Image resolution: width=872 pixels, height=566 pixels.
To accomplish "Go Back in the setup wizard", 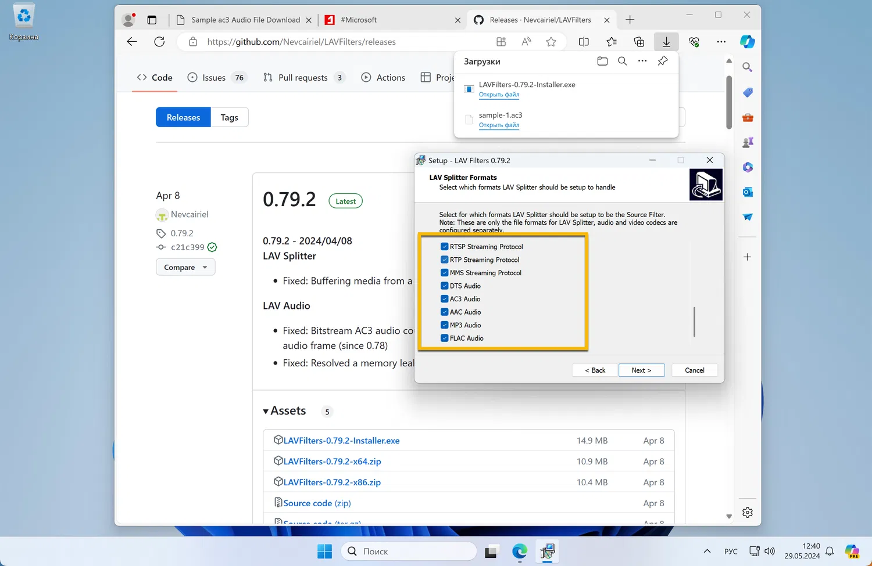I will [595, 370].
